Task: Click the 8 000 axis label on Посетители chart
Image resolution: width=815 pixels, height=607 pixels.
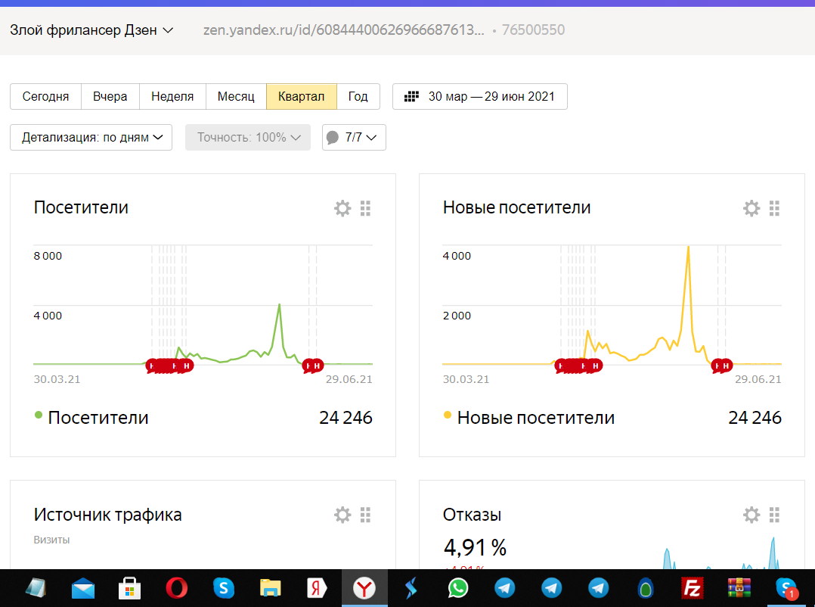Action: 48,256
